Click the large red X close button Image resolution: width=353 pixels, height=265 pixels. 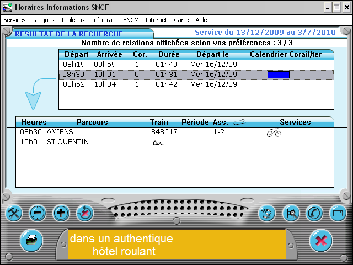[x=320, y=240]
